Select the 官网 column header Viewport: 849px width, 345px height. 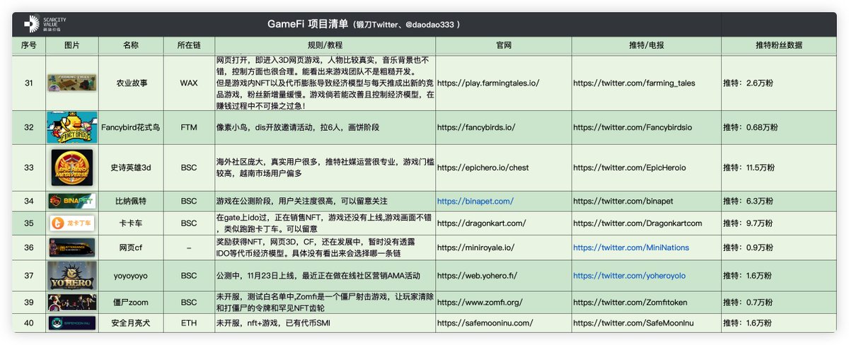point(504,45)
